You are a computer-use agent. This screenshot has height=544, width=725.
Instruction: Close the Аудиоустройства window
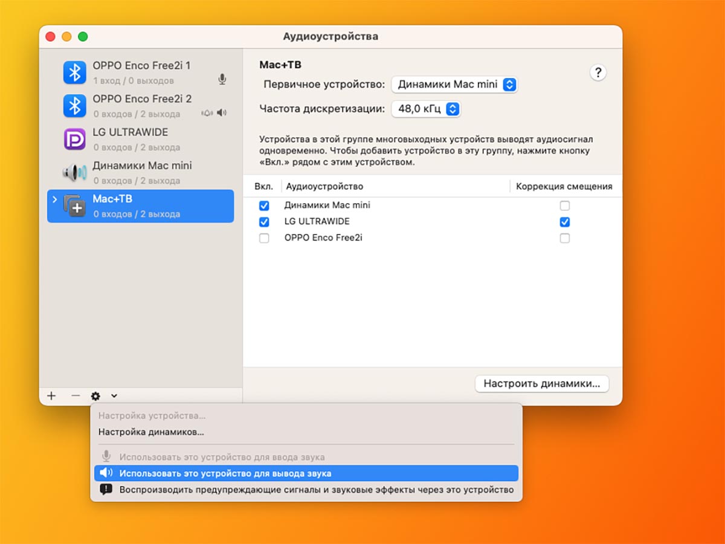pyautogui.click(x=51, y=37)
